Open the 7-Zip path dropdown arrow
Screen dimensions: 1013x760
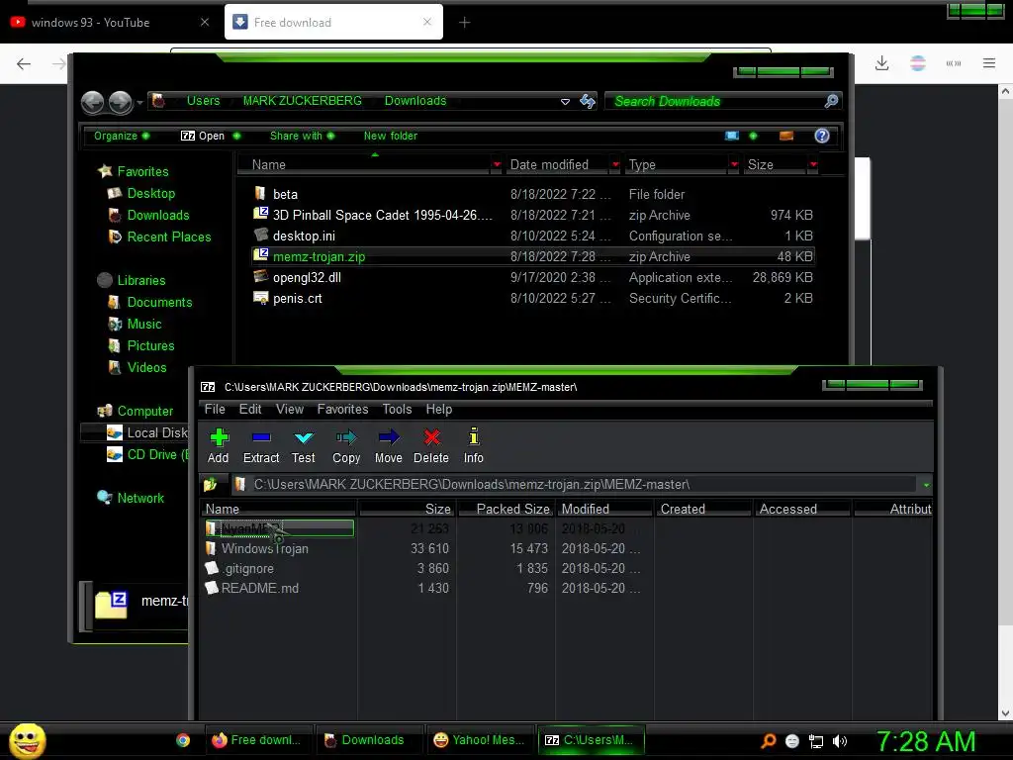coord(926,485)
